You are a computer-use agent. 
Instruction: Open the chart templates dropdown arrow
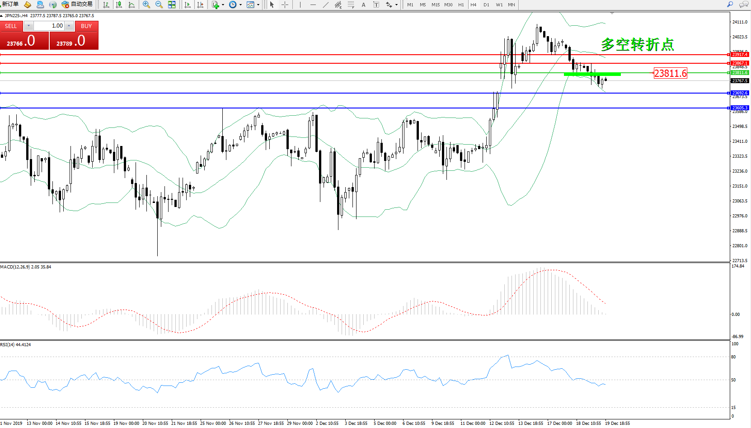[258, 5]
